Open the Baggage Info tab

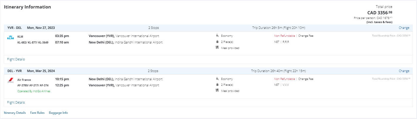58,113
